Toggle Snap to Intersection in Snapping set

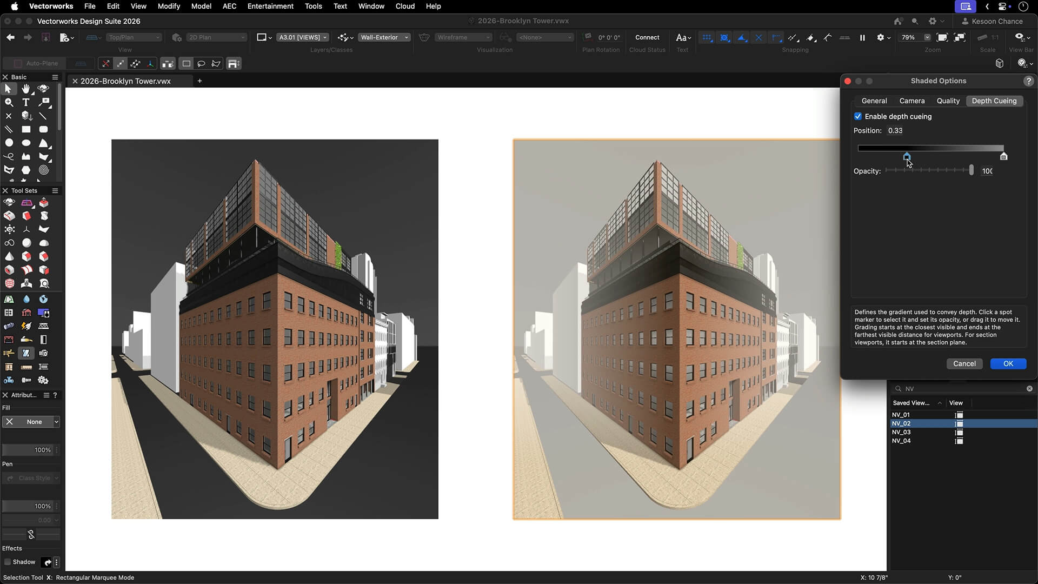[758, 37]
